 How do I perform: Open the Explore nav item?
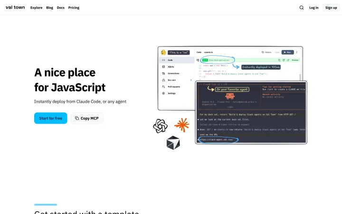[36, 8]
